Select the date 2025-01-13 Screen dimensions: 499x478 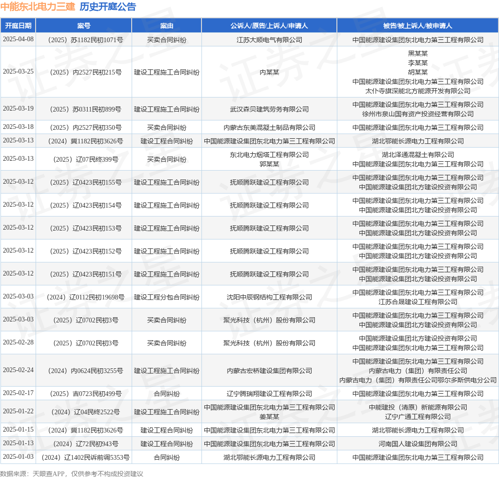(18, 443)
